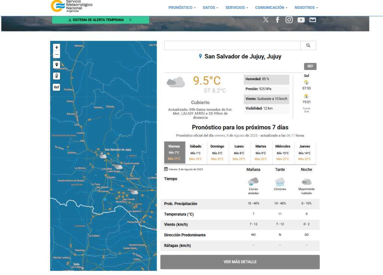Click the search magnifier button

(x=308, y=45)
